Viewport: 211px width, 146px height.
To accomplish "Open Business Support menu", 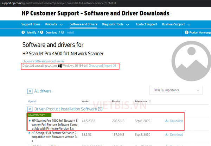I will tap(173, 24).
